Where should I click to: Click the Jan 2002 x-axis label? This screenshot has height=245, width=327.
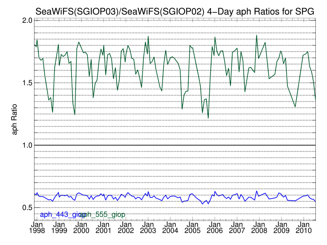click(x=126, y=228)
